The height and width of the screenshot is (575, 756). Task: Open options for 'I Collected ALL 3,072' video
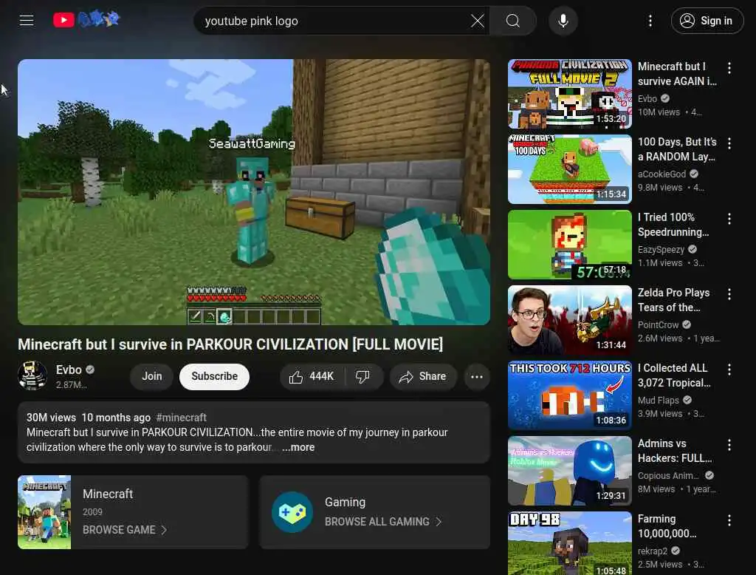(729, 370)
